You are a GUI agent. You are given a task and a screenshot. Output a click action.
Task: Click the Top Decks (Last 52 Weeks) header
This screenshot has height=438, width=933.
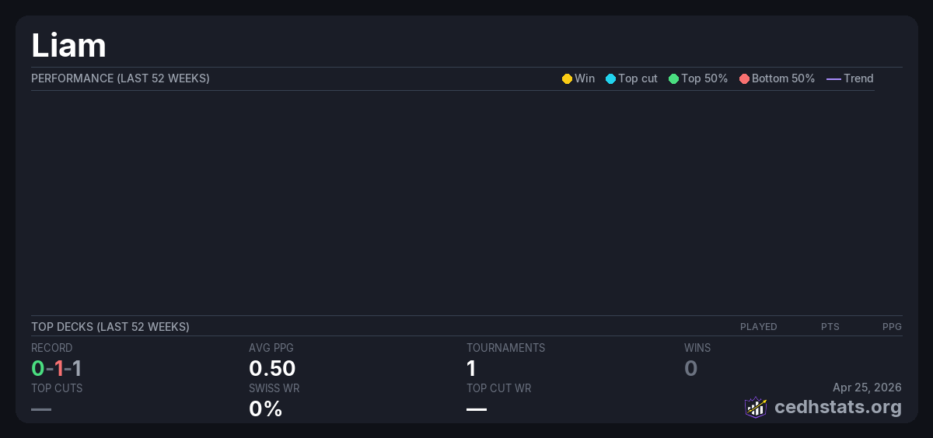[x=110, y=327]
